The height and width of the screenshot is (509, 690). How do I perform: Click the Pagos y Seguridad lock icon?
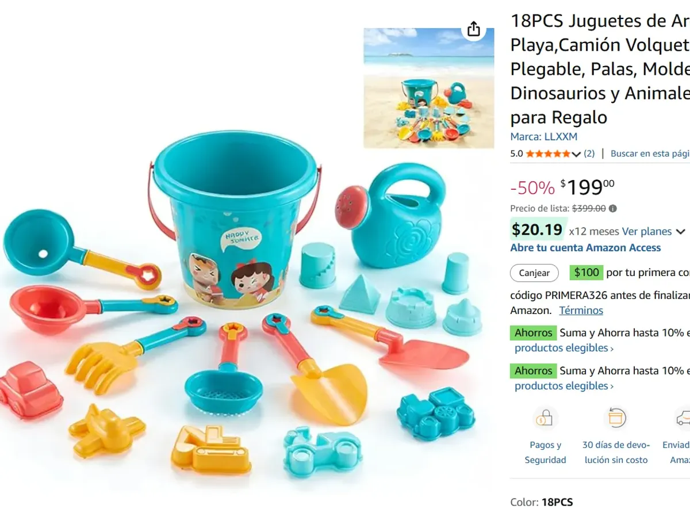[545, 418]
